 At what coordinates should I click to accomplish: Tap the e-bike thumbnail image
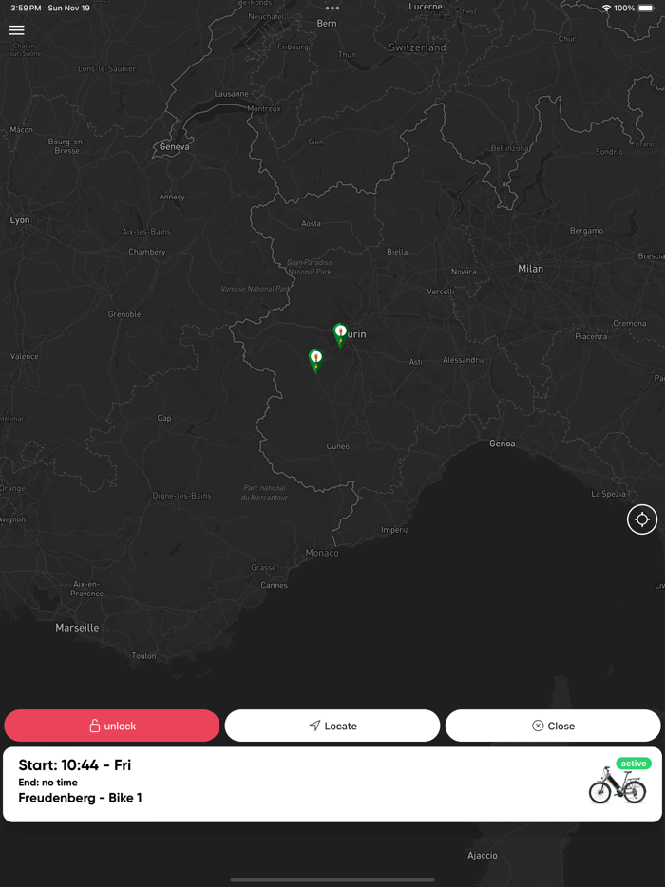(x=617, y=787)
